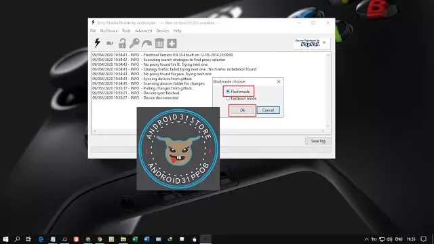
Task: Open Excel from the taskbar
Action: pyautogui.click(x=135, y=239)
